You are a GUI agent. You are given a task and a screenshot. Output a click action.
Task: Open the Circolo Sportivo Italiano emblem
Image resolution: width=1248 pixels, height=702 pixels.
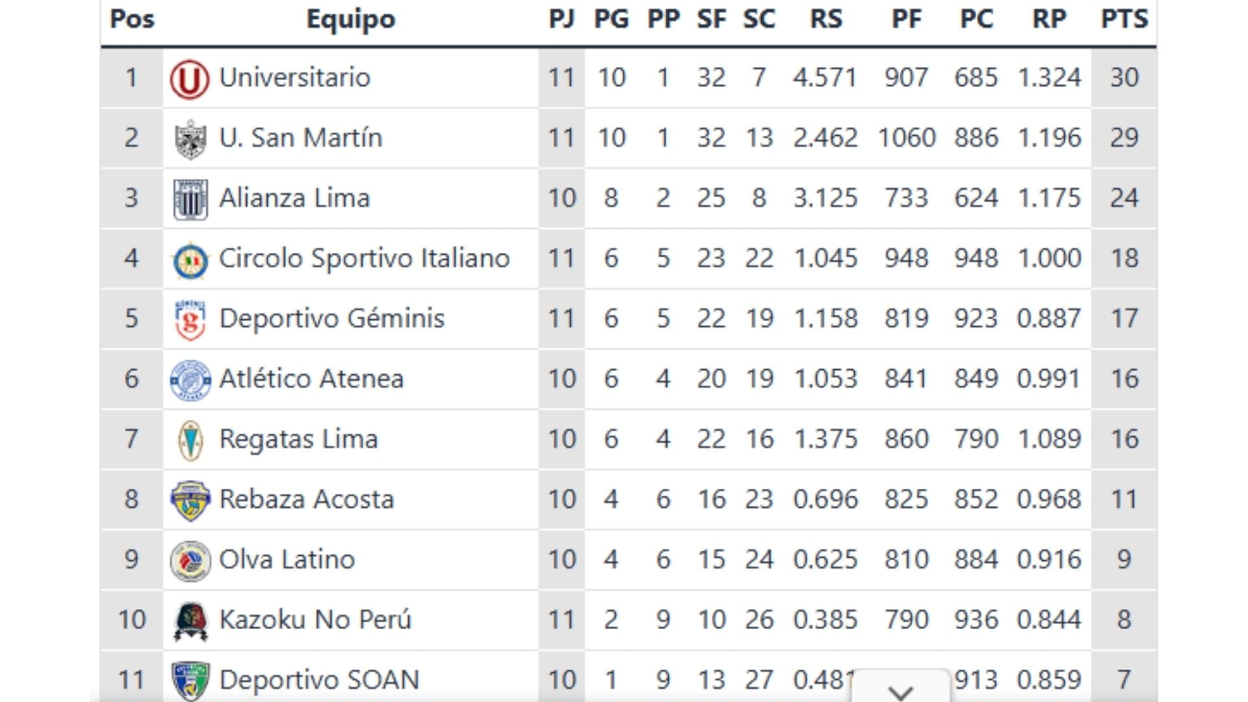[x=190, y=257]
